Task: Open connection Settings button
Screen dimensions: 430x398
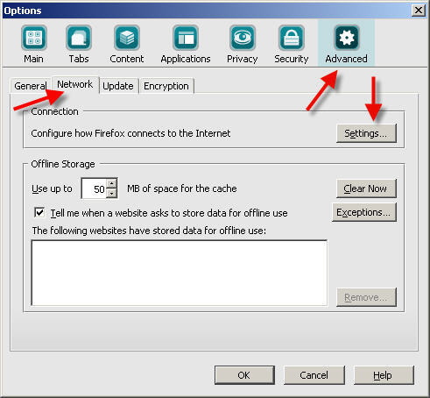Action: coord(366,133)
